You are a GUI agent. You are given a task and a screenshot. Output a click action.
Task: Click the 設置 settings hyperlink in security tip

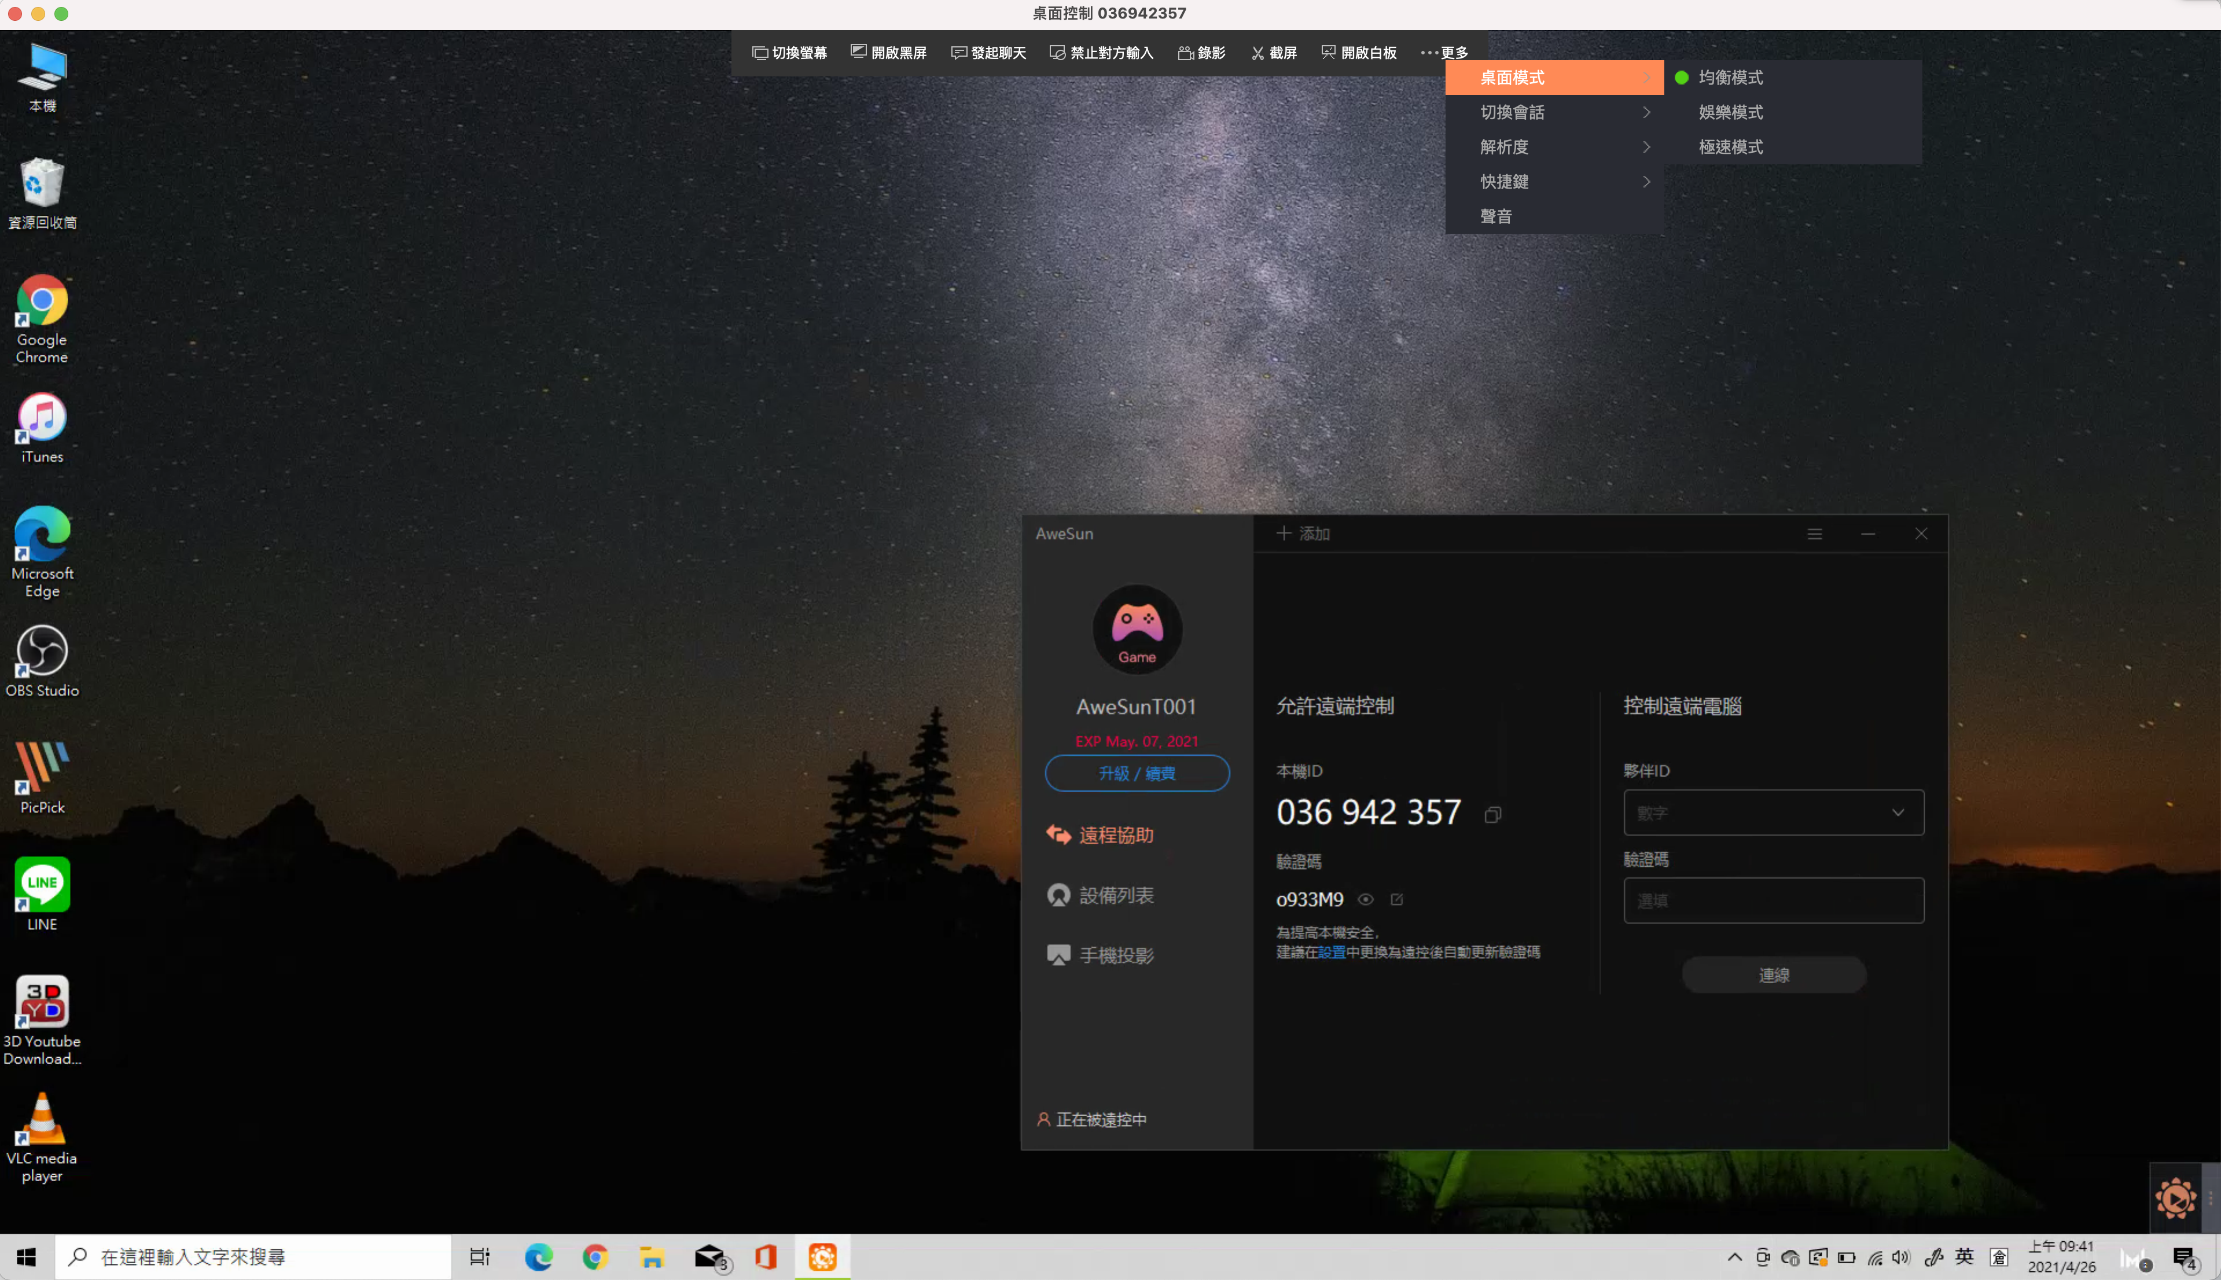[x=1332, y=952]
